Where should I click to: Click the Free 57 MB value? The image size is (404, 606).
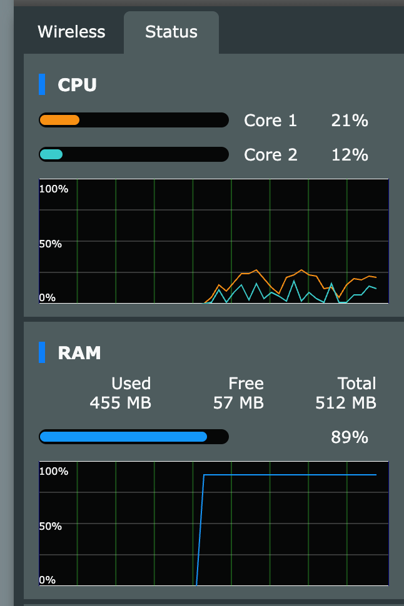238,403
